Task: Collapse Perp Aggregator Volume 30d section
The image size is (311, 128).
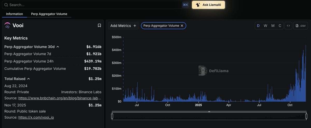Action: (58, 47)
